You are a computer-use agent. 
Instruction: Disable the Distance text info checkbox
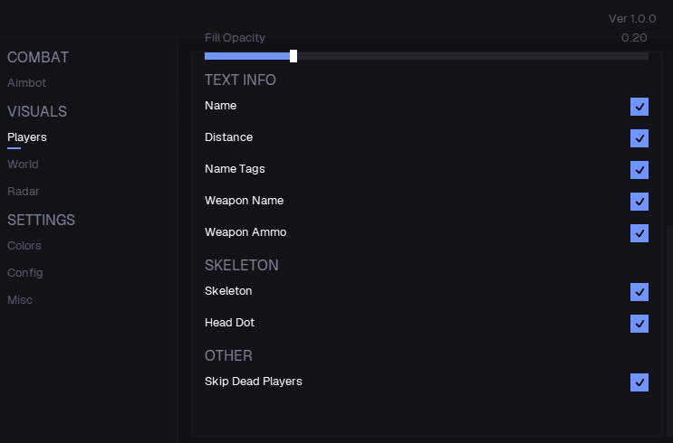pyautogui.click(x=639, y=138)
